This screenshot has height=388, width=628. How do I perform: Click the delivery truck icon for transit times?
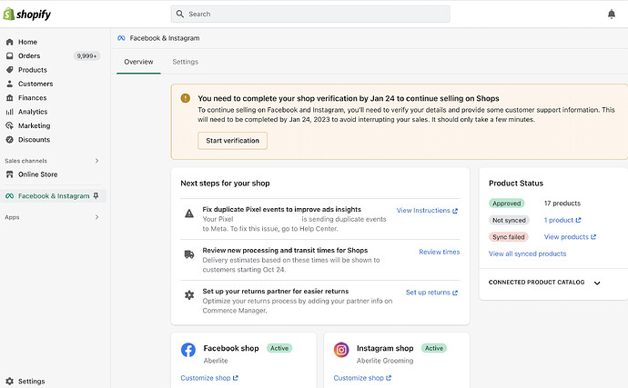[x=189, y=254]
